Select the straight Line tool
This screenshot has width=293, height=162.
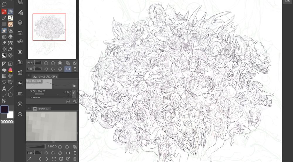[x=10, y=89]
